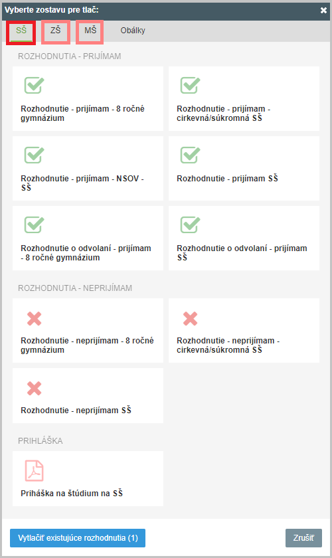Viewport: 332px width, 558px height.
Task: Click PDF icon for Prihláška na štúdium
Action: click(x=34, y=470)
